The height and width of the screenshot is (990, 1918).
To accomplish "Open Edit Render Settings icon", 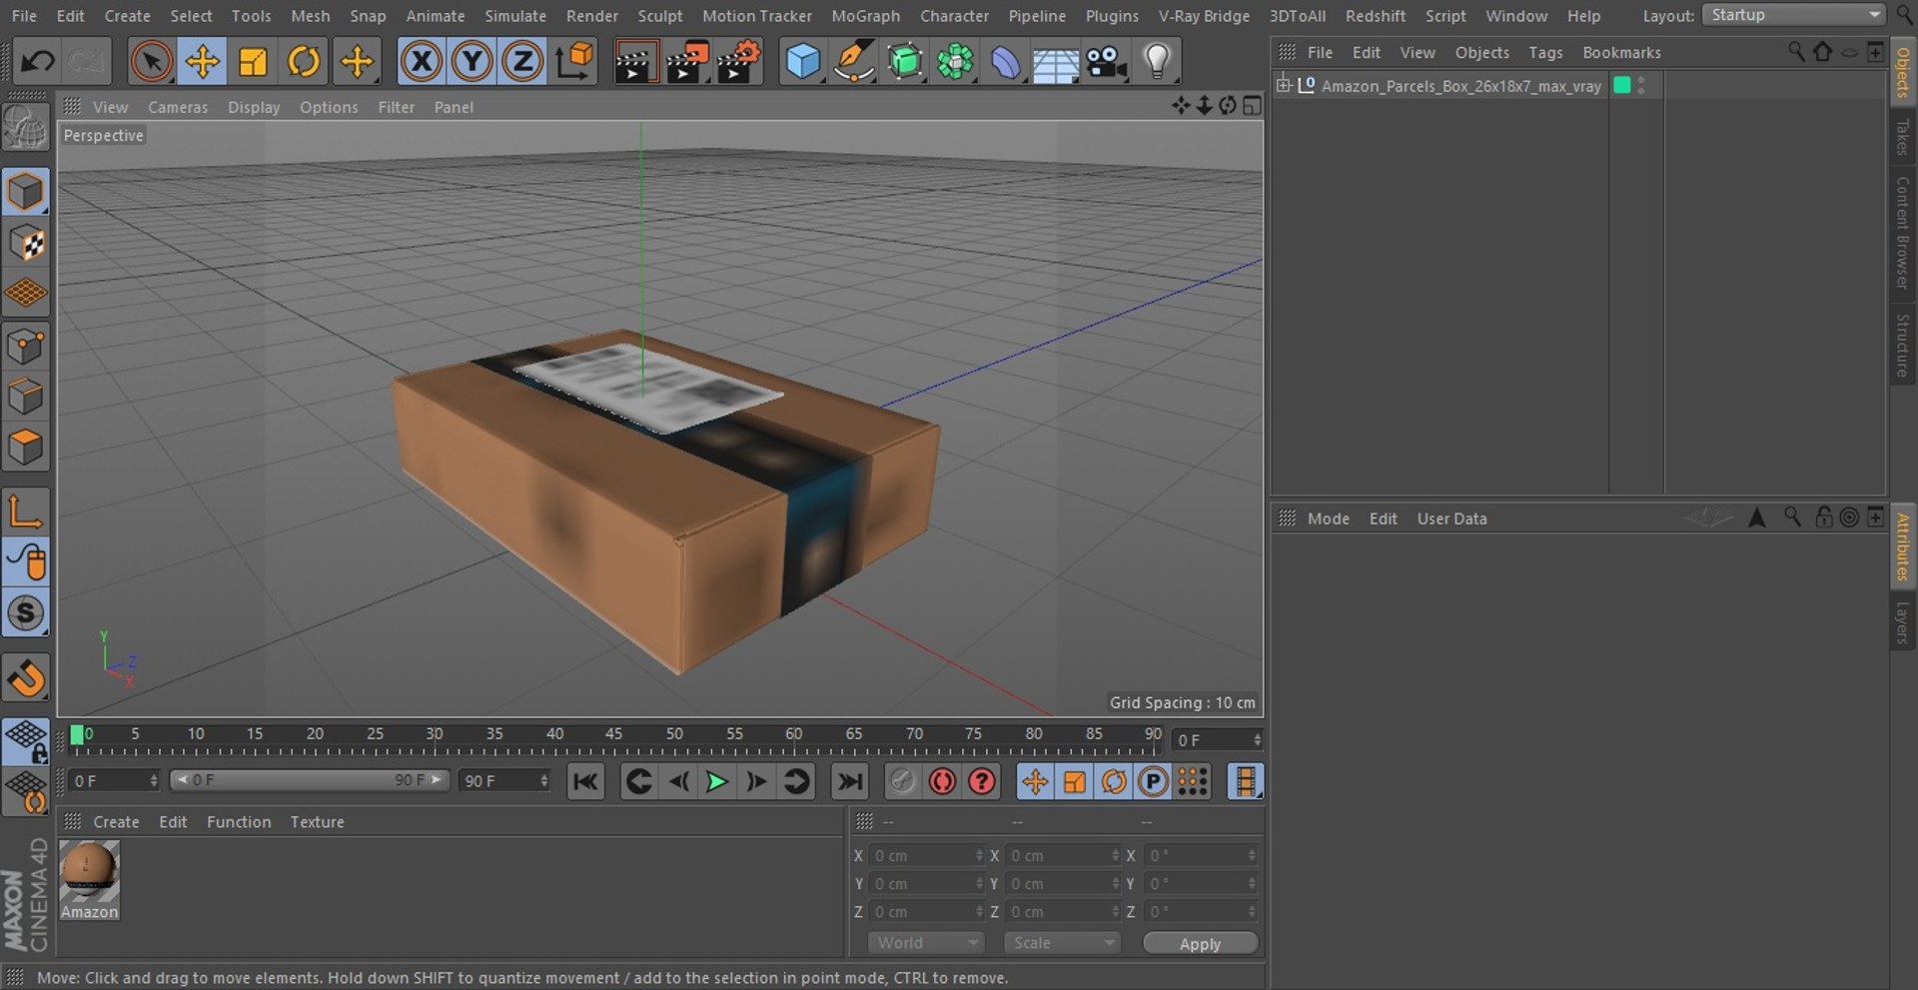I will coord(738,62).
